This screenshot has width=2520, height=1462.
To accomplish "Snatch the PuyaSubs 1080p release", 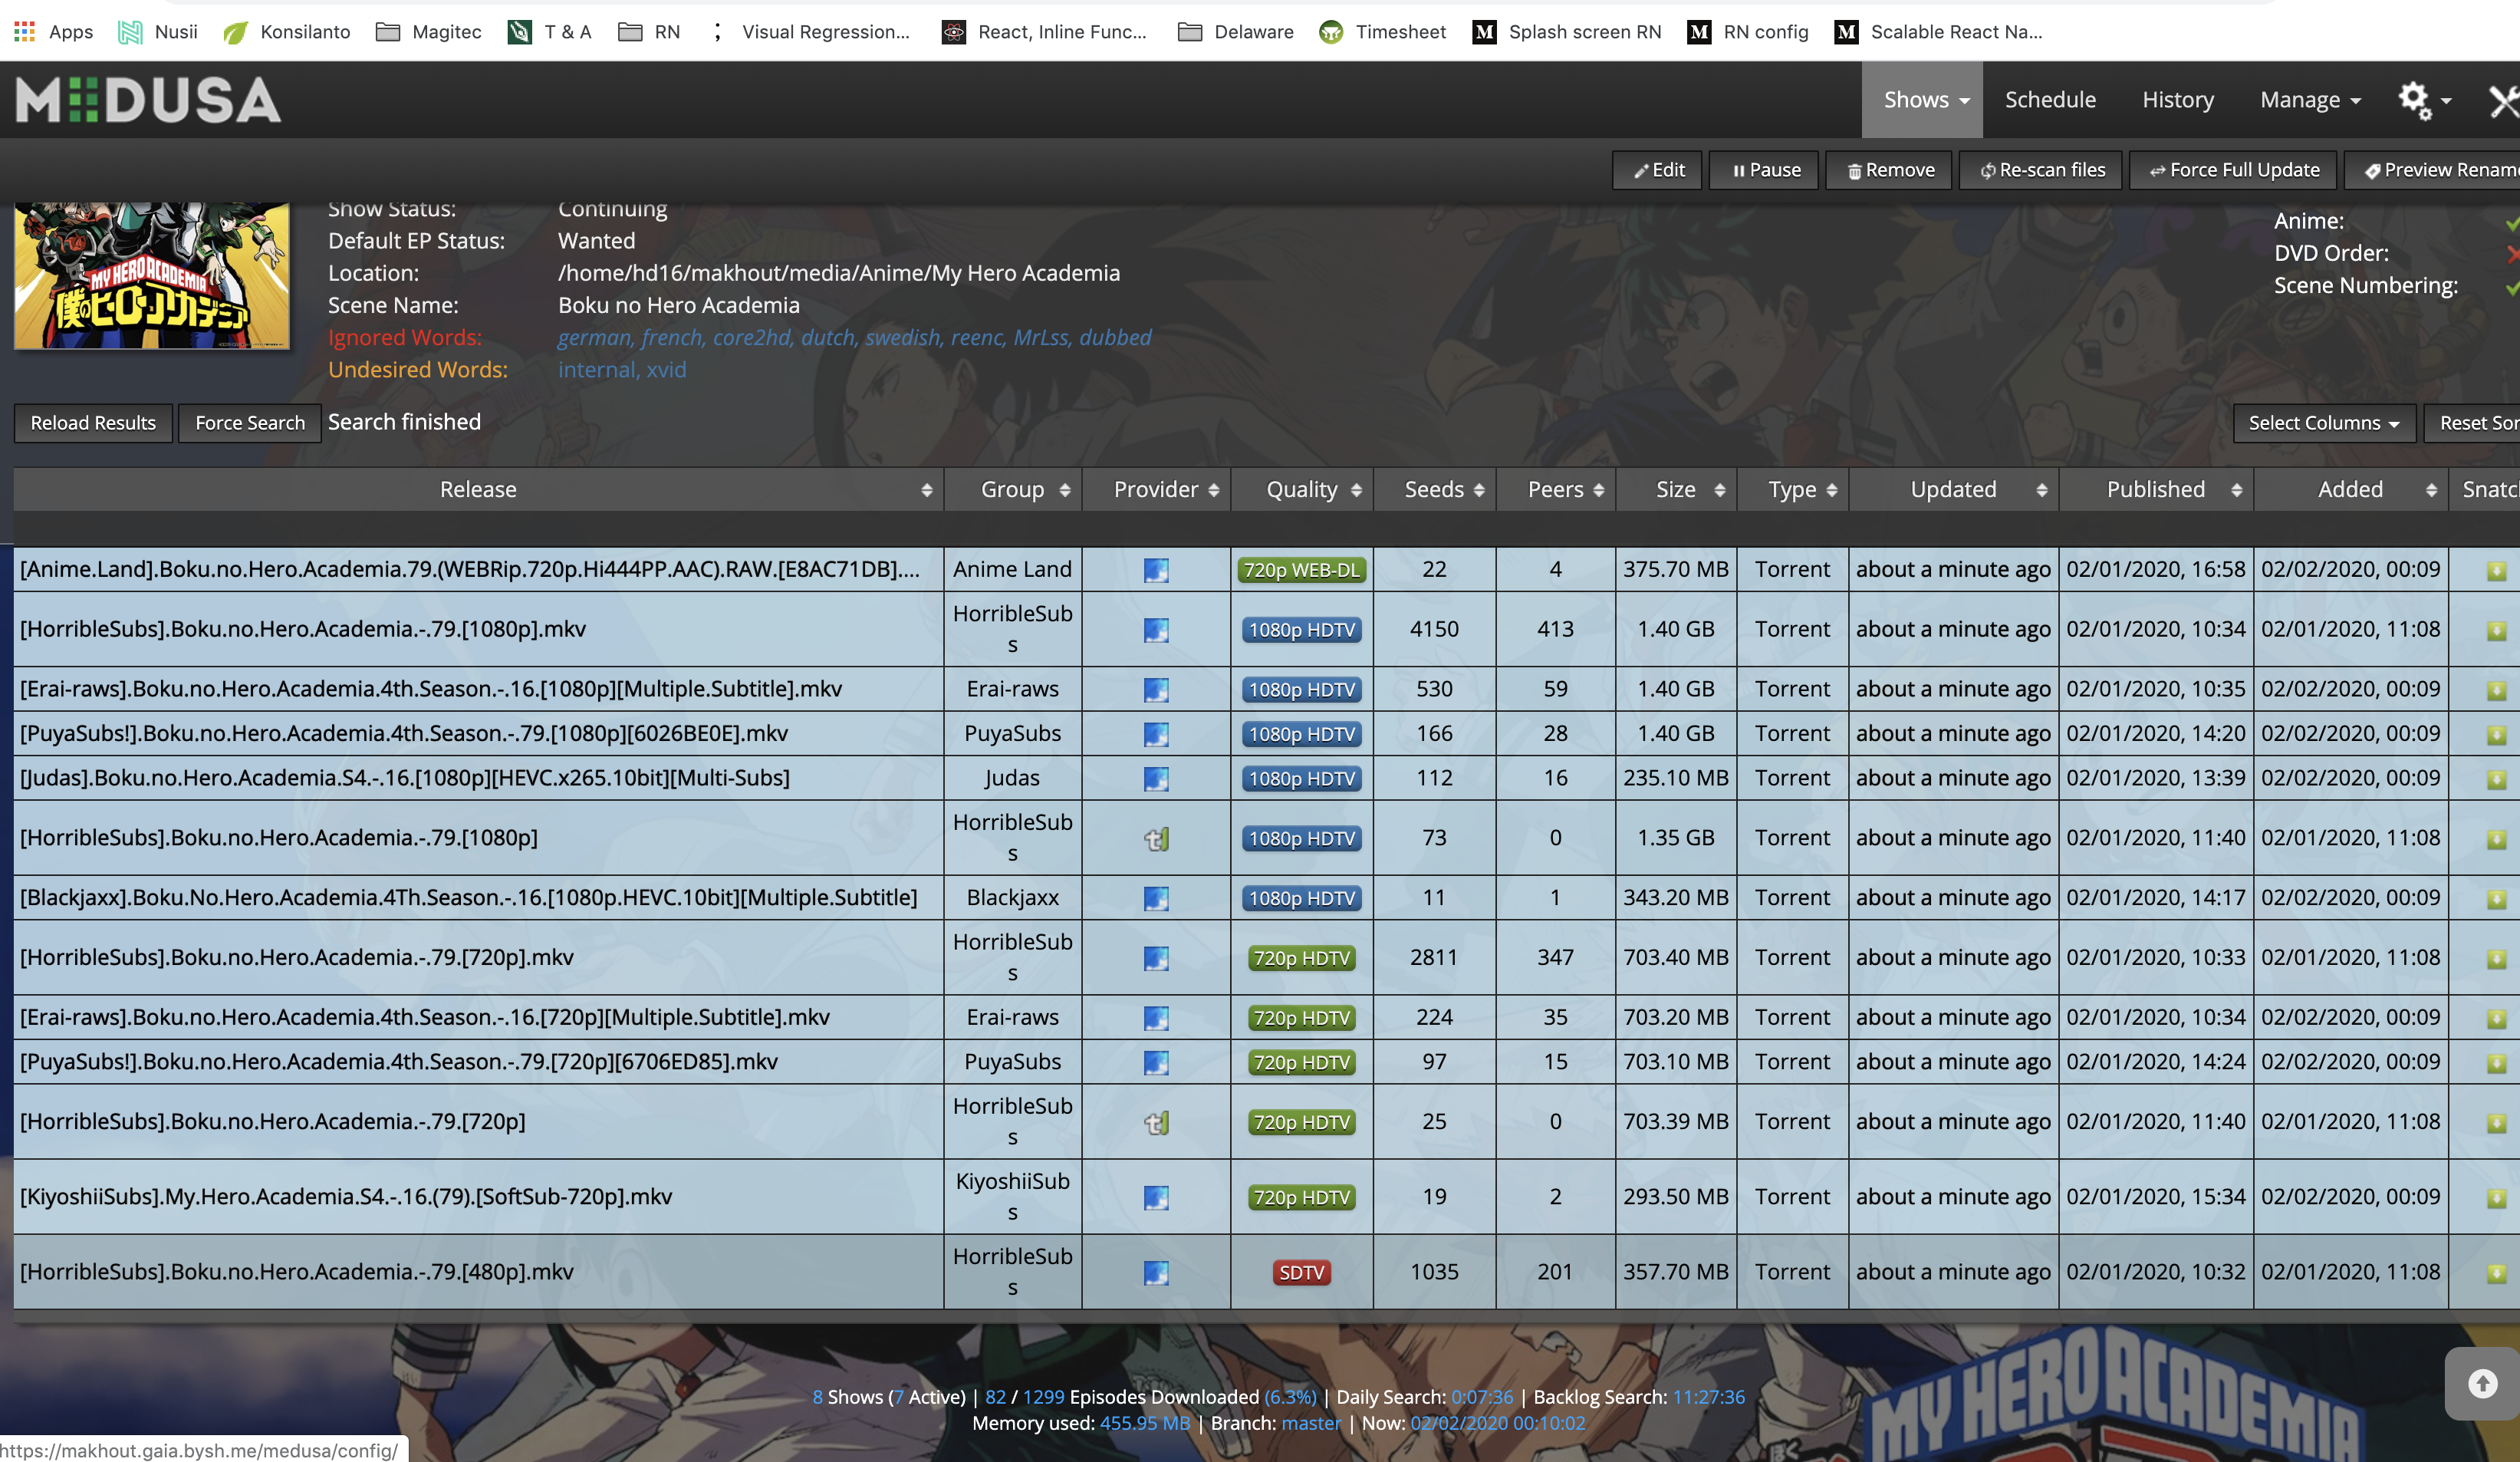I will pos(2496,734).
